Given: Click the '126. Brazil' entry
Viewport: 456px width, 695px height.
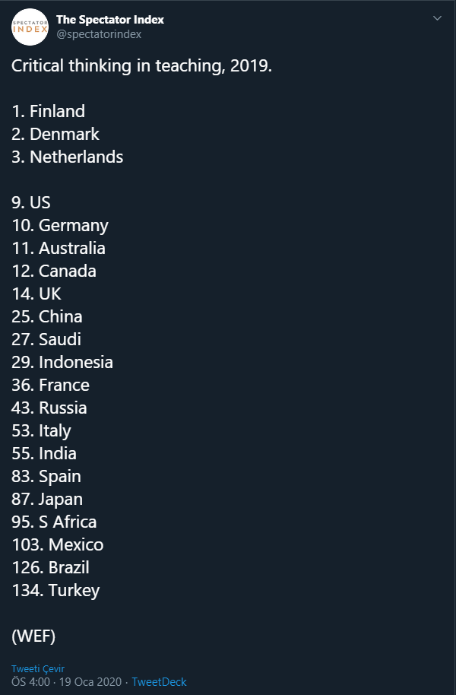Looking at the screenshot, I should [x=50, y=567].
